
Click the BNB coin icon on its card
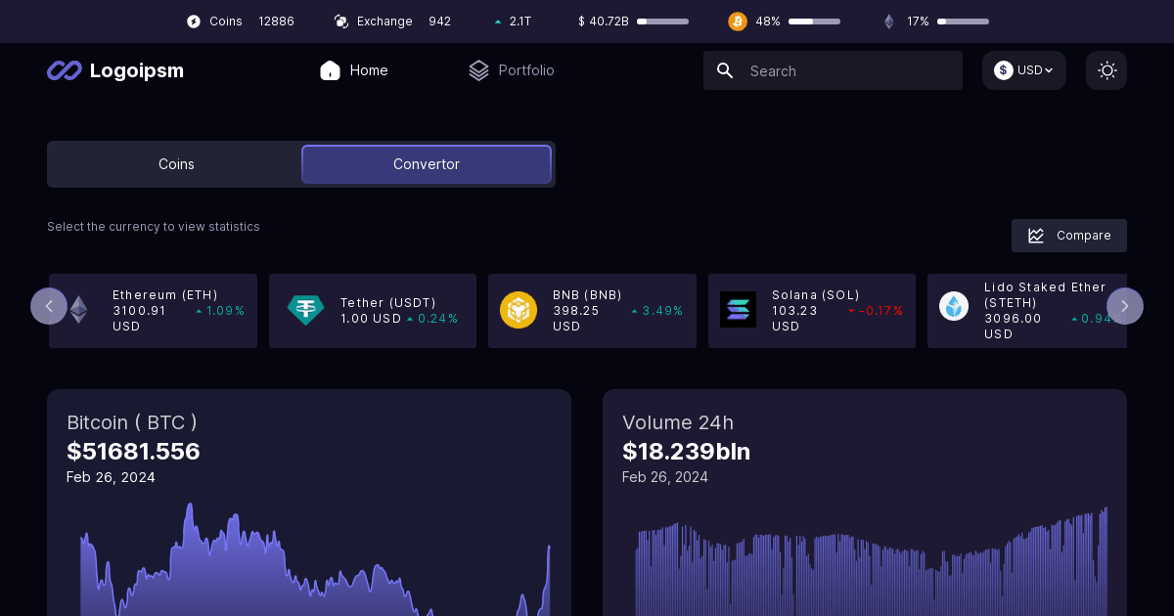click(519, 309)
